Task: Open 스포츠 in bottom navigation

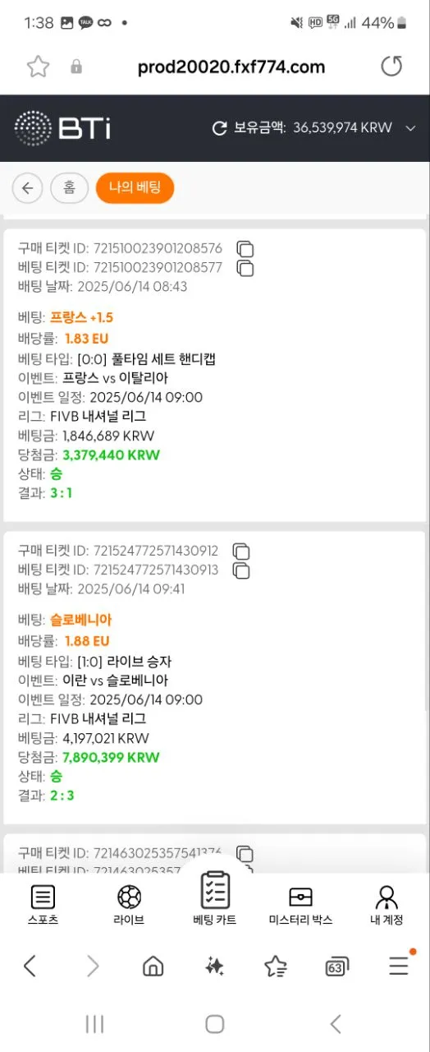Action: 43,906
